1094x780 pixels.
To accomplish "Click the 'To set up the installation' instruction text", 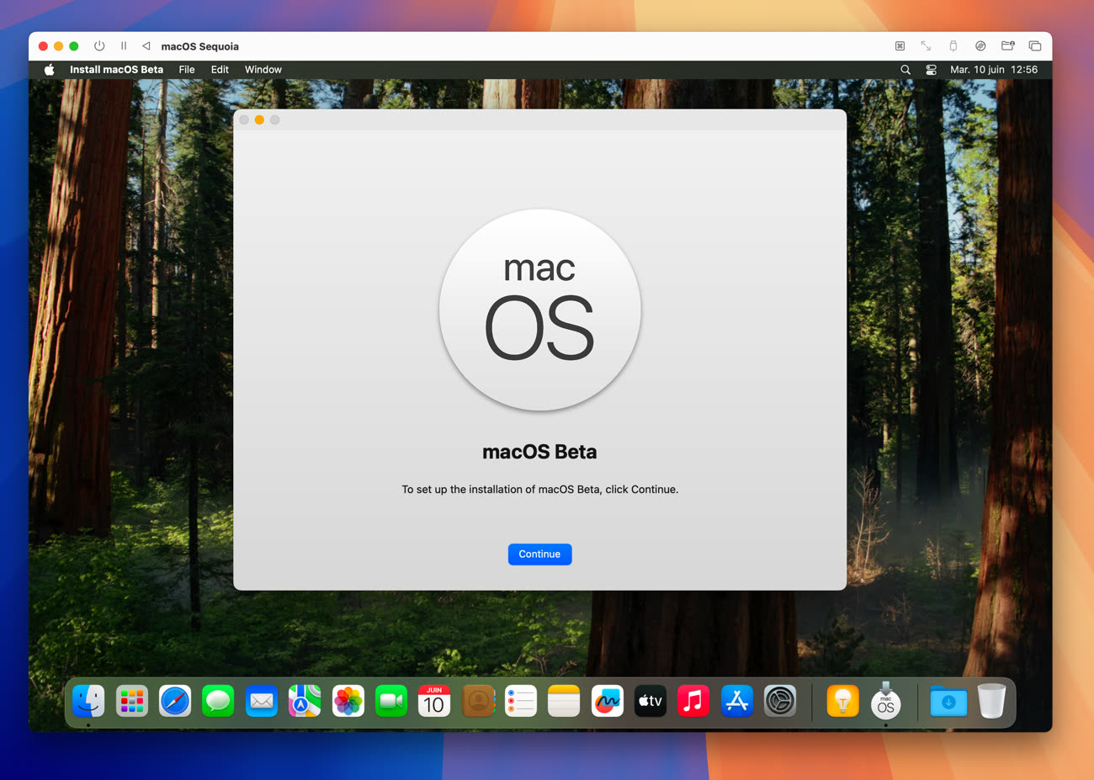I will pos(539,489).
